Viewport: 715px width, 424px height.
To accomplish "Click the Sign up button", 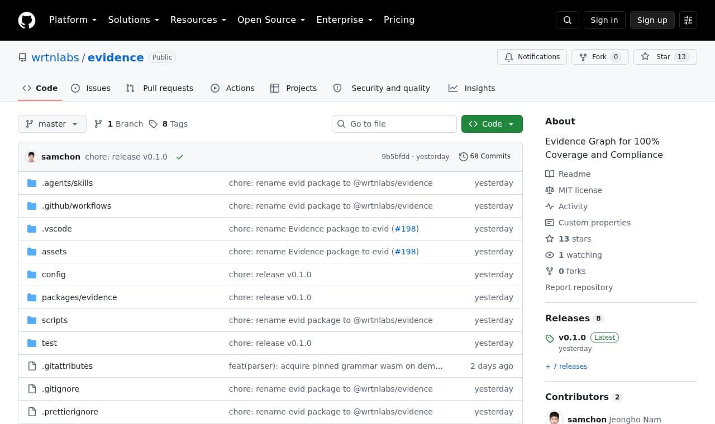I will (652, 20).
